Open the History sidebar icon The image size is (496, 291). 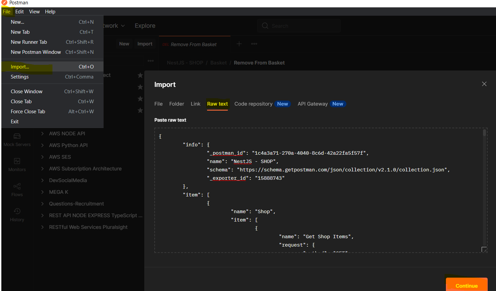click(17, 211)
